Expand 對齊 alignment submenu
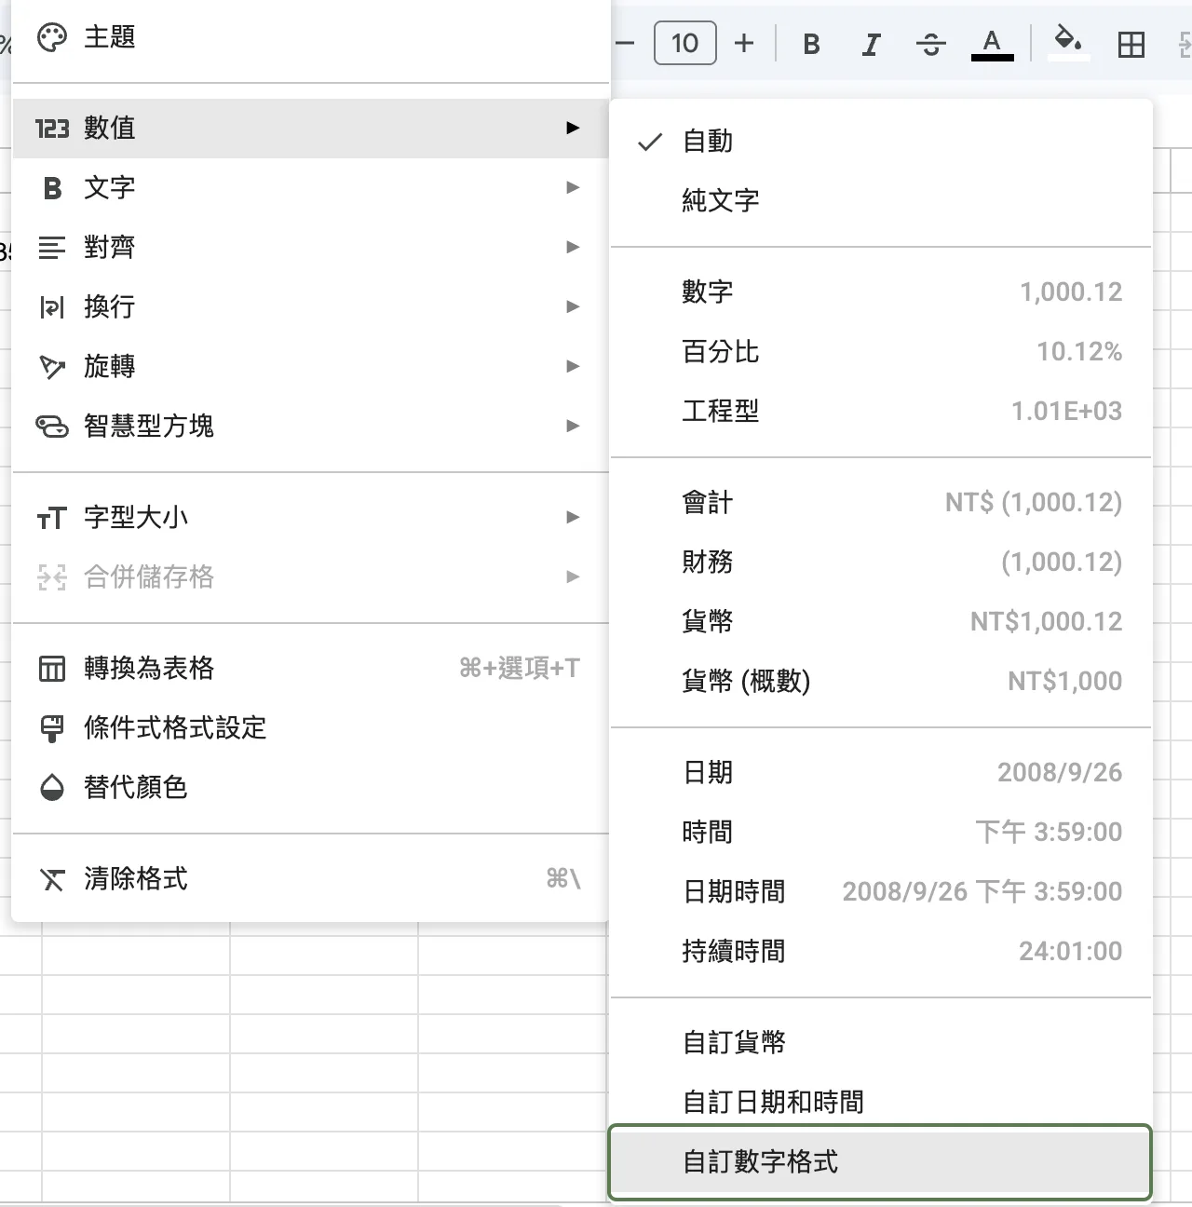The height and width of the screenshot is (1207, 1192). click(311, 247)
